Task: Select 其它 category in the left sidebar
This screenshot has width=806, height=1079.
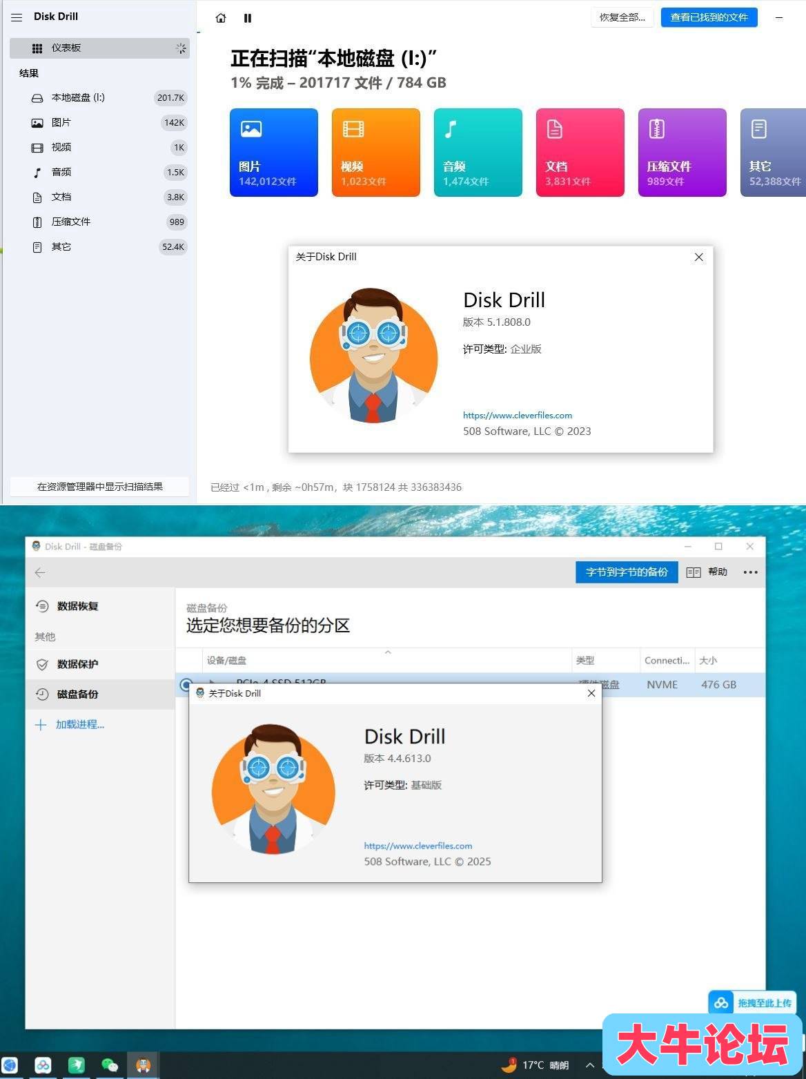Action: 99,246
